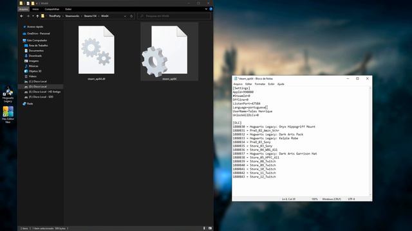Click the Hogwarts Legacy desktop shortcut
This screenshot has height=231, width=412.
click(8, 95)
